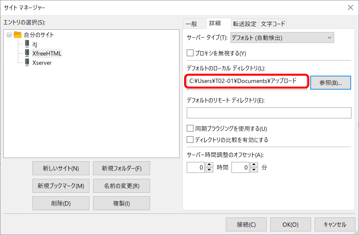Viewport: 359px width, 235px height.
Task: Click the server icon beside itj
Action: click(27, 44)
